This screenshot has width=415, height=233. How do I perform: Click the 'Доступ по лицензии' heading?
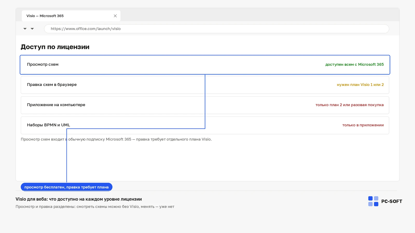pyautogui.click(x=55, y=47)
